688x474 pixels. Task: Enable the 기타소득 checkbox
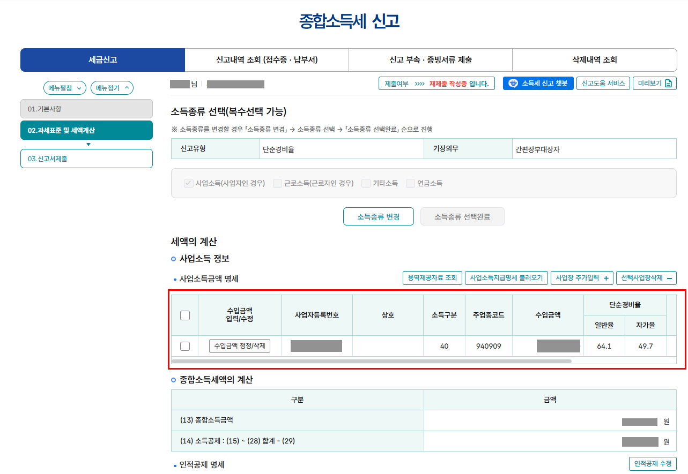[366, 183]
